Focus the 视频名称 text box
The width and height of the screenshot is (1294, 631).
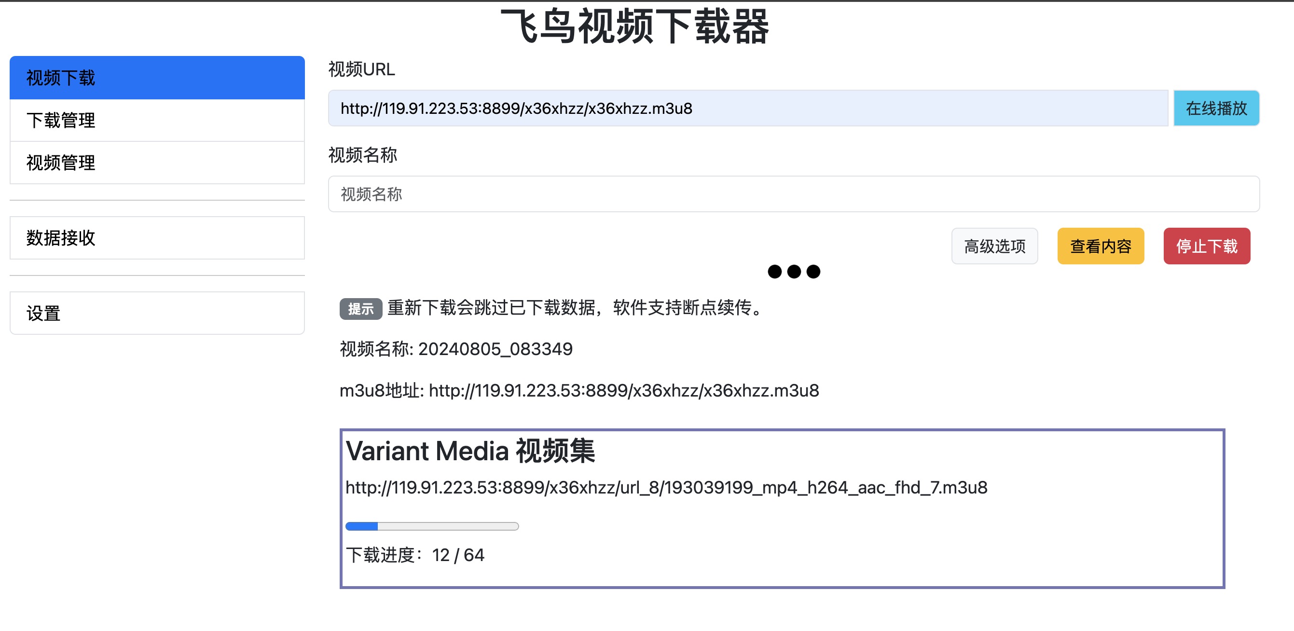(794, 194)
